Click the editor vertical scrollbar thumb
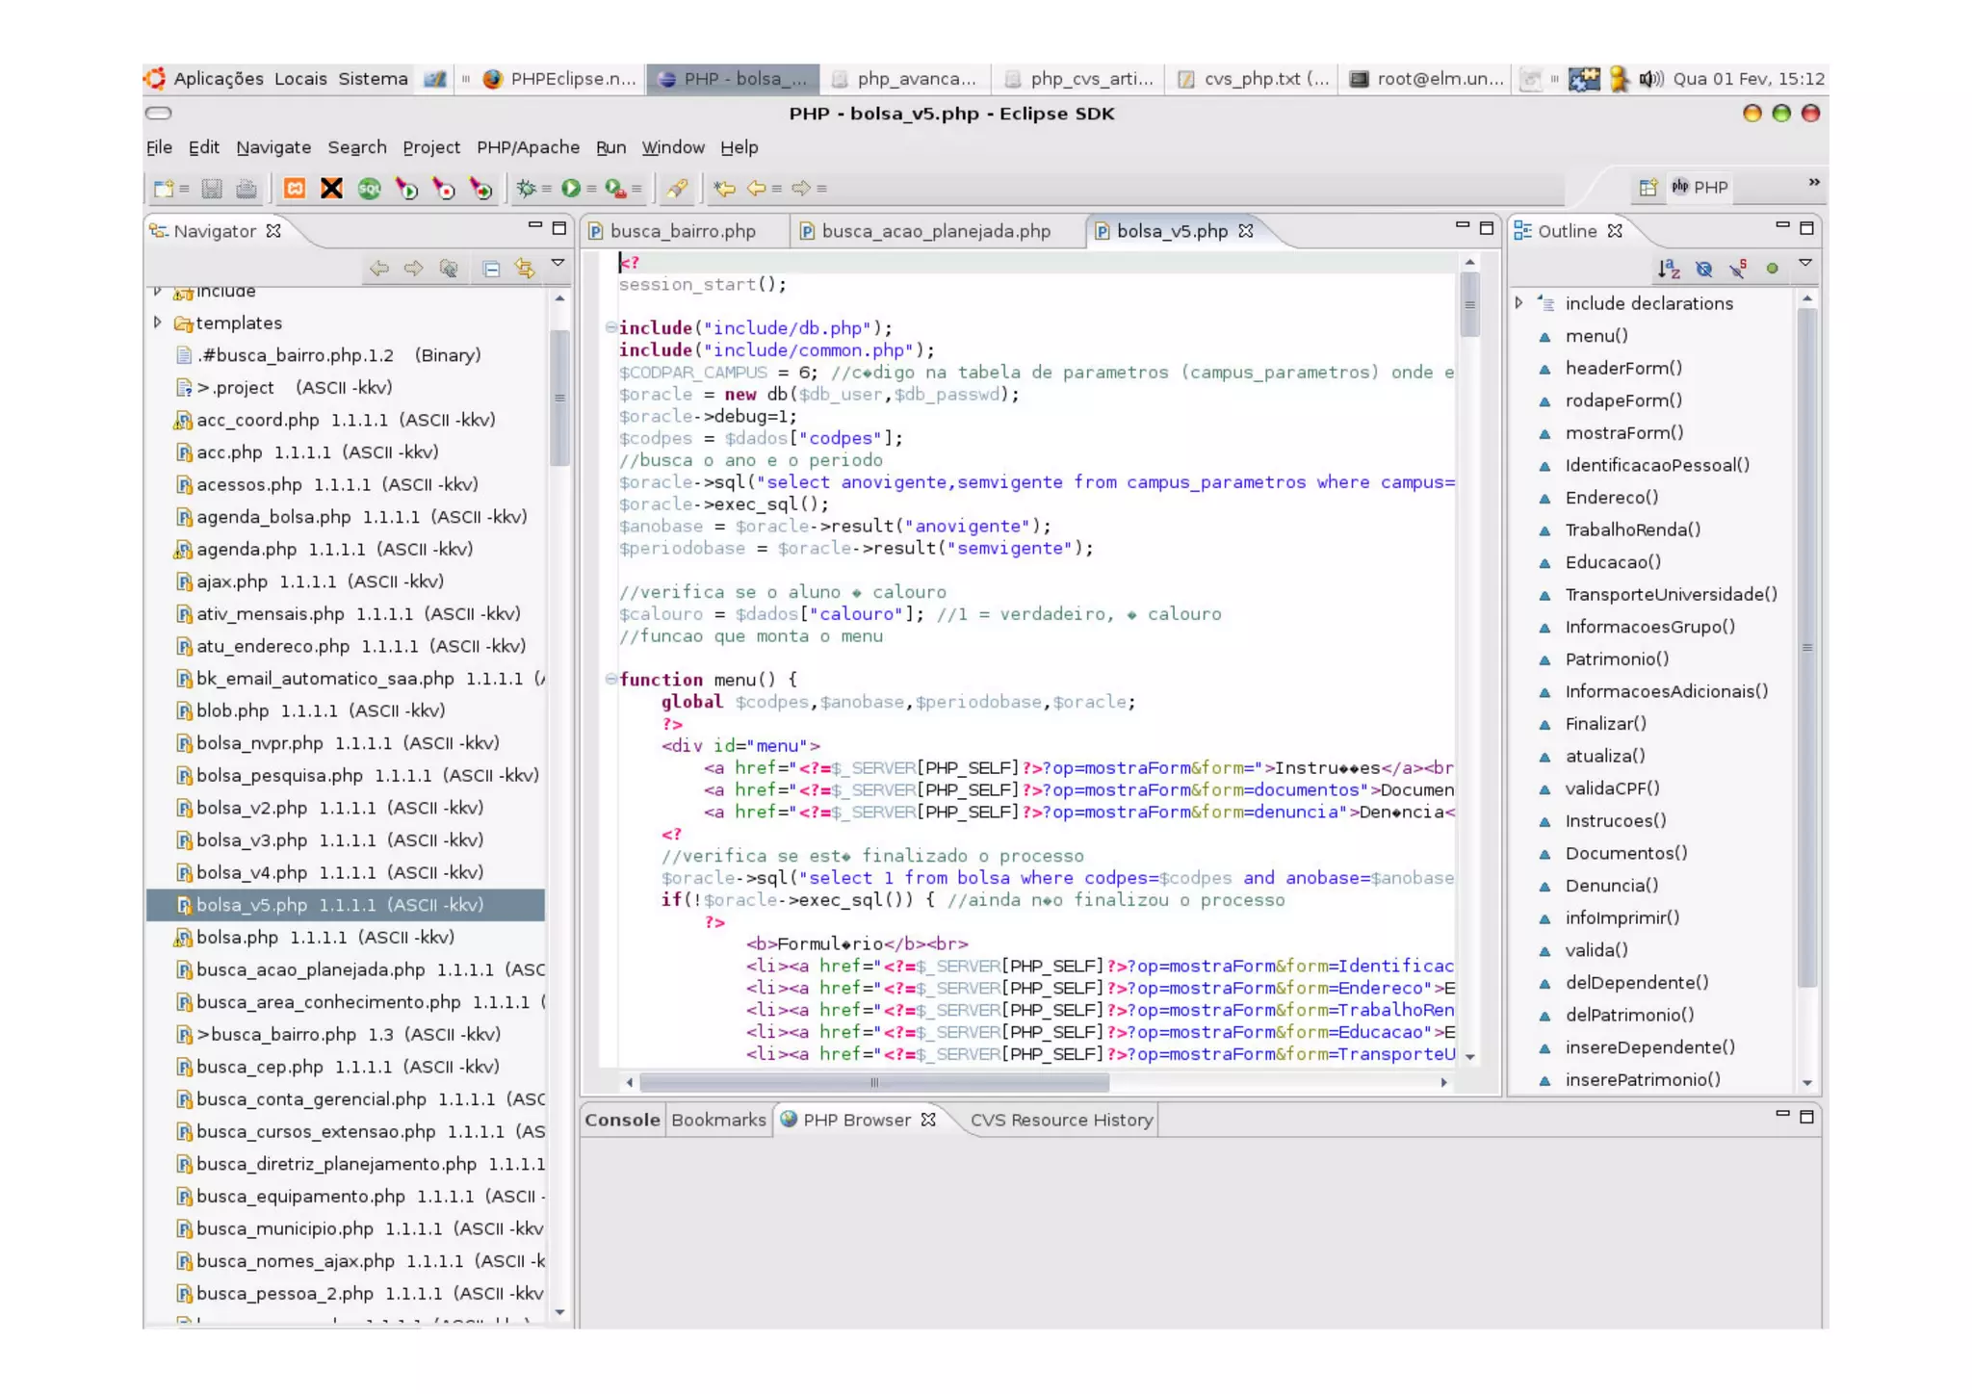1972x1394 pixels. tap(1469, 304)
